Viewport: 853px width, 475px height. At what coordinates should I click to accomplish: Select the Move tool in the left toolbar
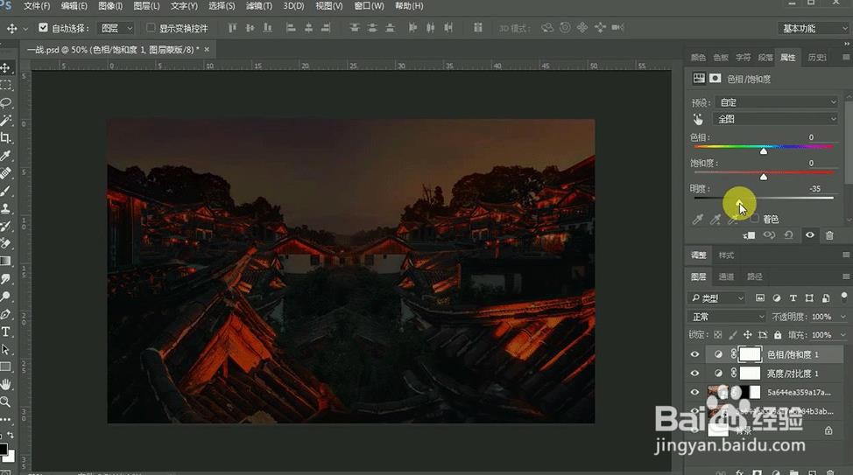[x=5, y=68]
